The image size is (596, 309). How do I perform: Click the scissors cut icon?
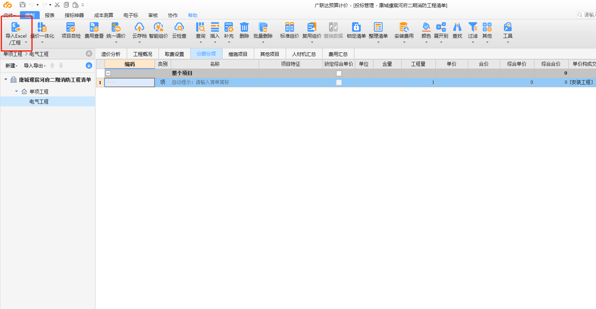pyautogui.click(x=57, y=5)
